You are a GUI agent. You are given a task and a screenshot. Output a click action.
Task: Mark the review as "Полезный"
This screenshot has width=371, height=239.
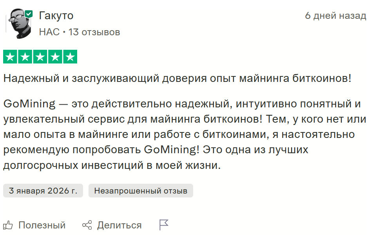coord(42,225)
